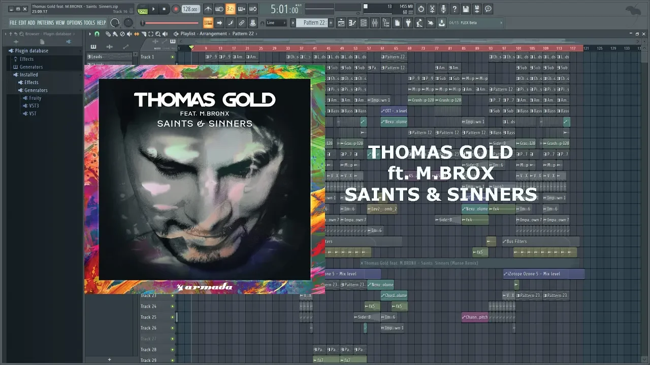Open the HELP menu

point(102,23)
